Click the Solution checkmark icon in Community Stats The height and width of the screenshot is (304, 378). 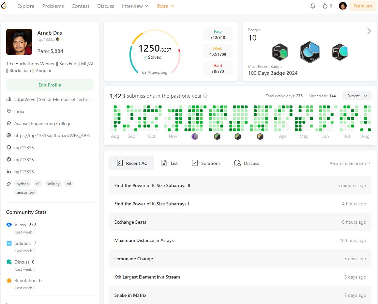click(9, 243)
